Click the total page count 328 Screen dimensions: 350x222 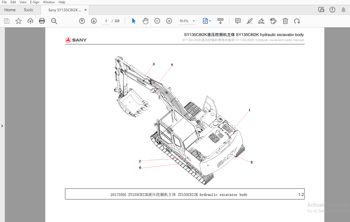click(117, 21)
